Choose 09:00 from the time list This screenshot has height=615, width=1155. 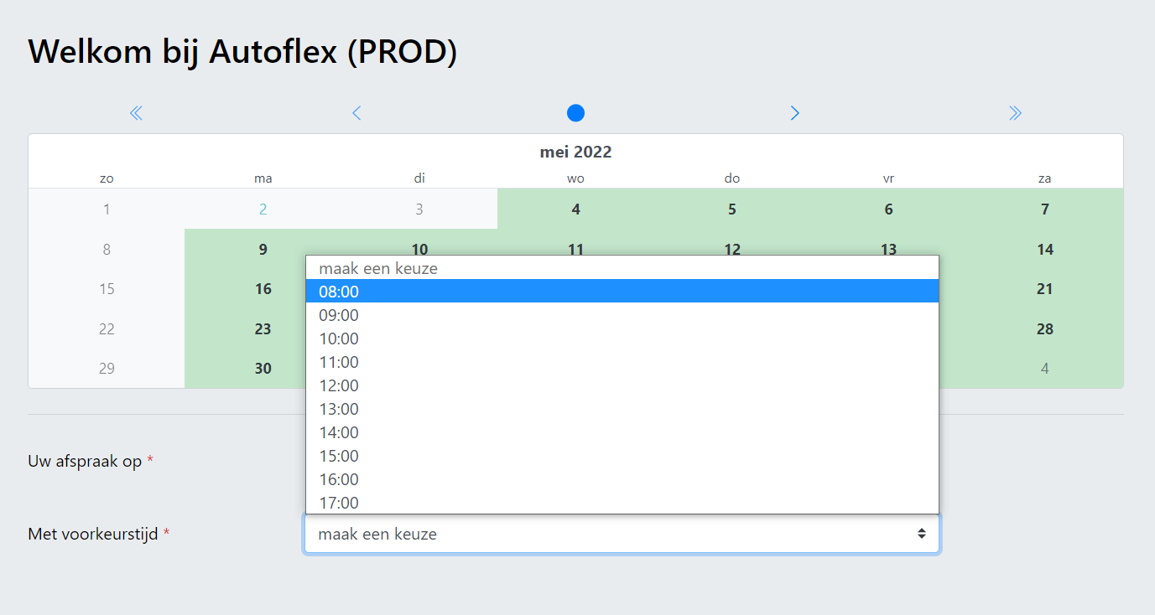click(x=622, y=315)
